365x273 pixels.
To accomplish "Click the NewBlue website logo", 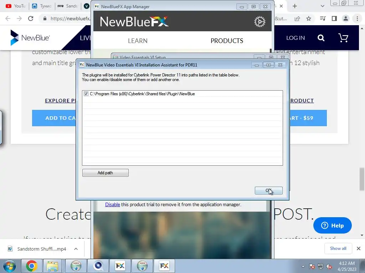I will (x=30, y=38).
